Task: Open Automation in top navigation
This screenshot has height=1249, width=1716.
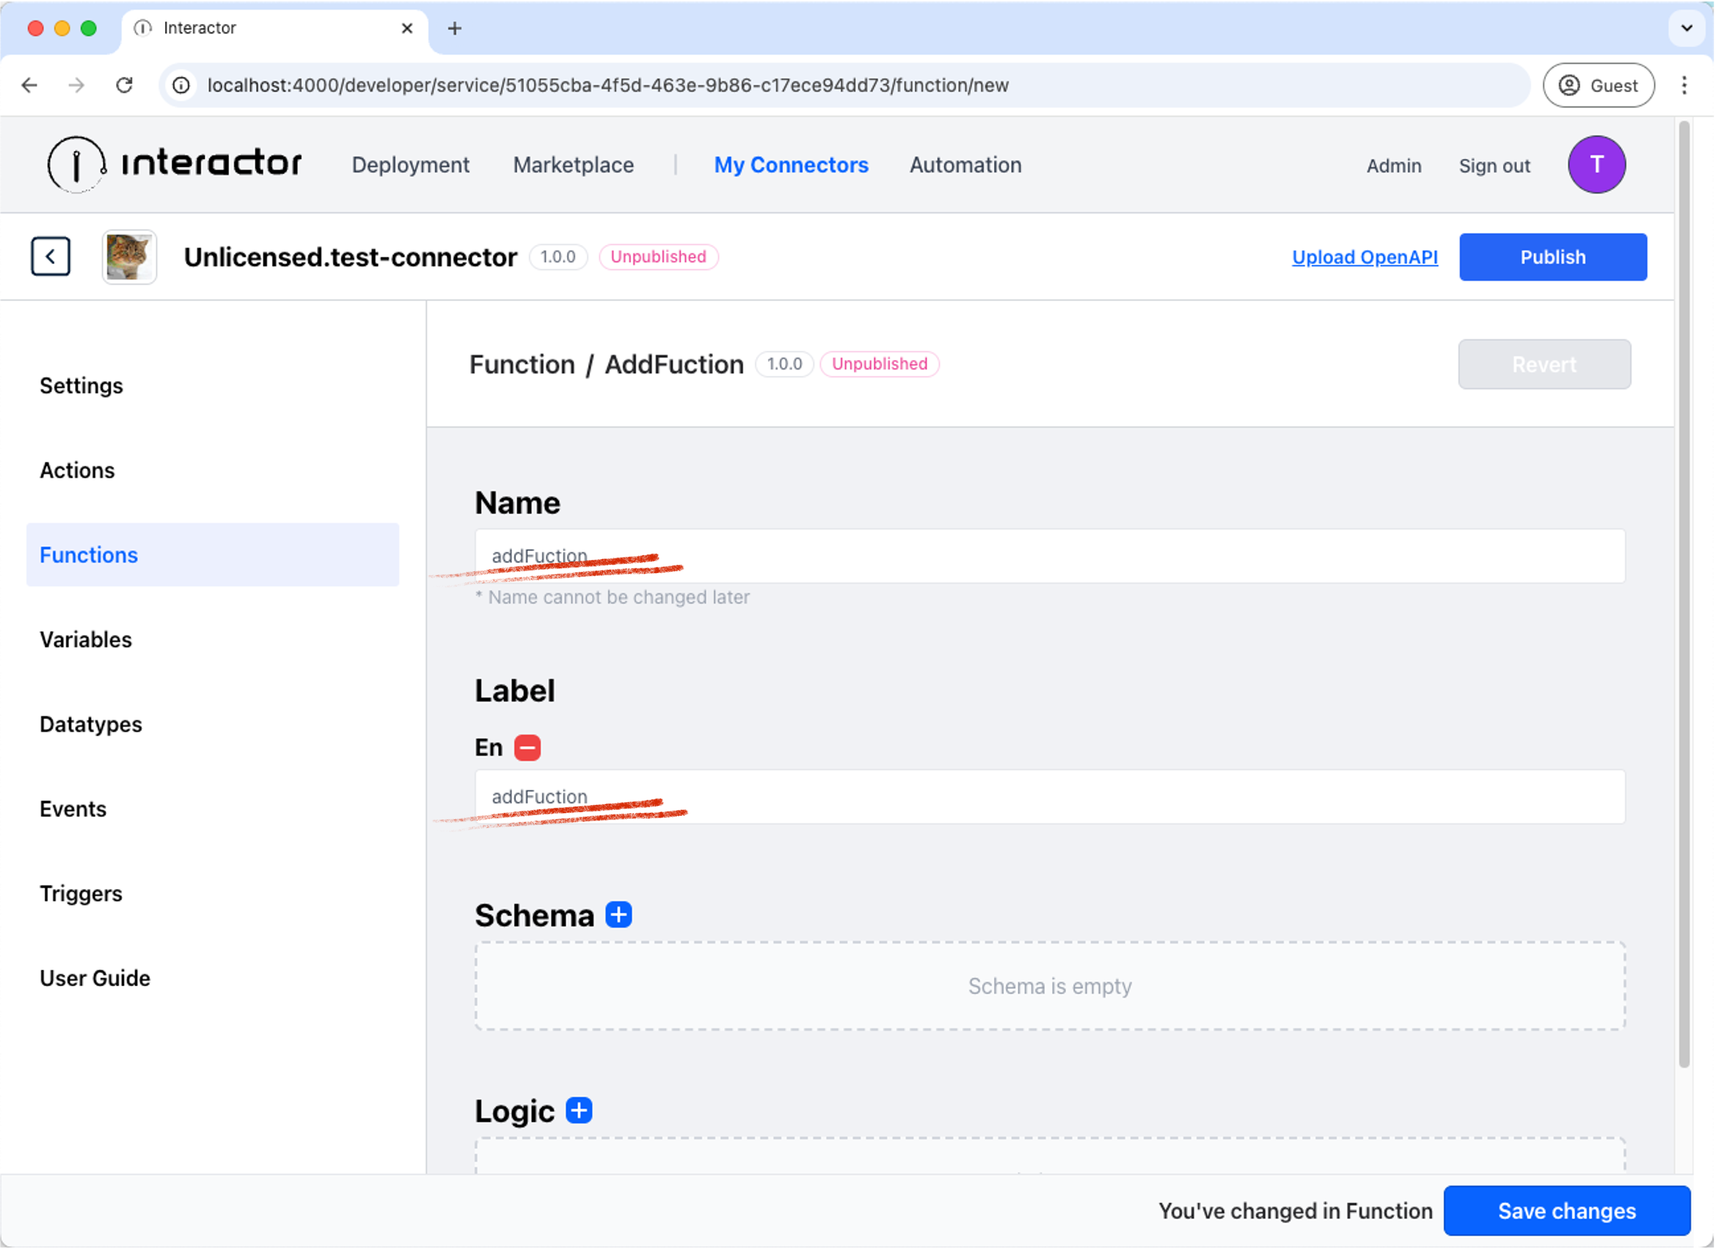Action: 966,165
